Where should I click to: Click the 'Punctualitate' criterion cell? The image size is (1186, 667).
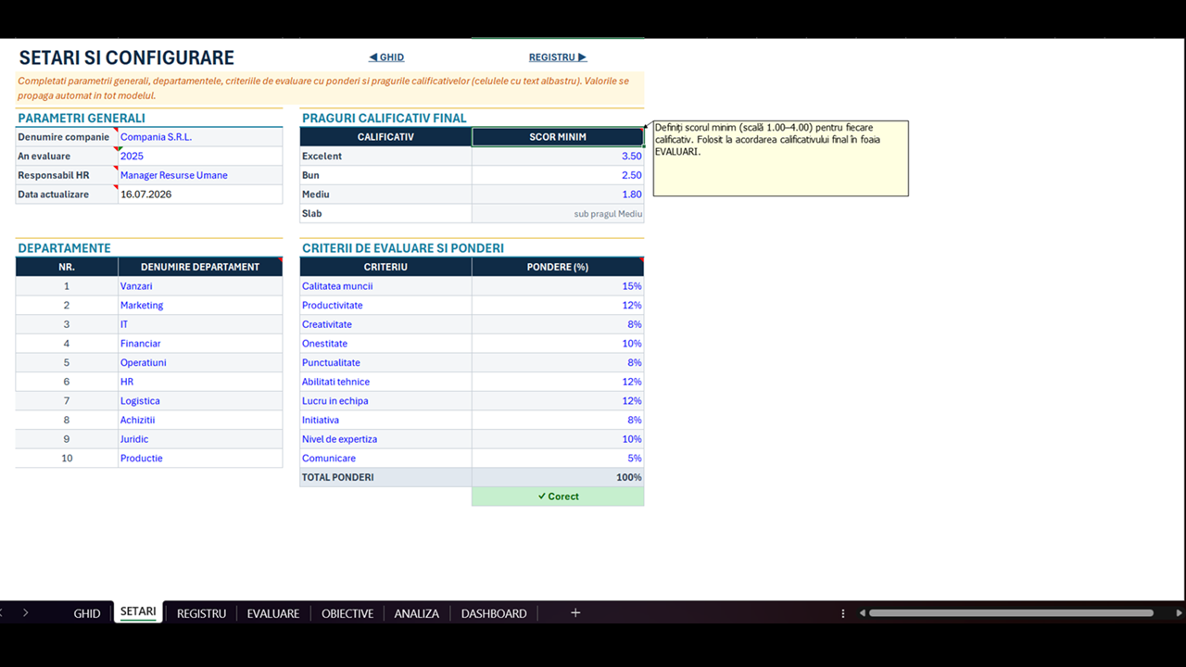[x=385, y=363]
